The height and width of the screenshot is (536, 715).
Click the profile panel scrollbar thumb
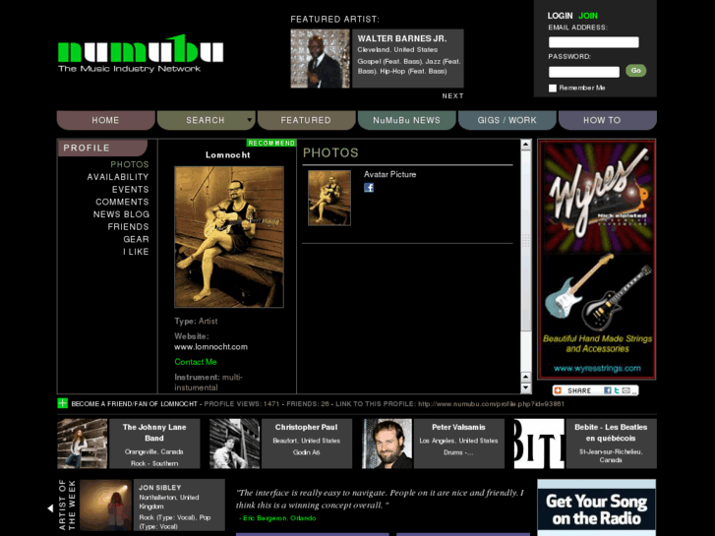[x=526, y=241]
